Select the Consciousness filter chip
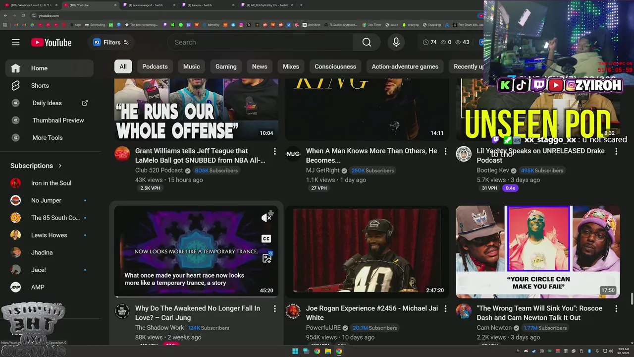This screenshot has height=357, width=634. (335, 66)
